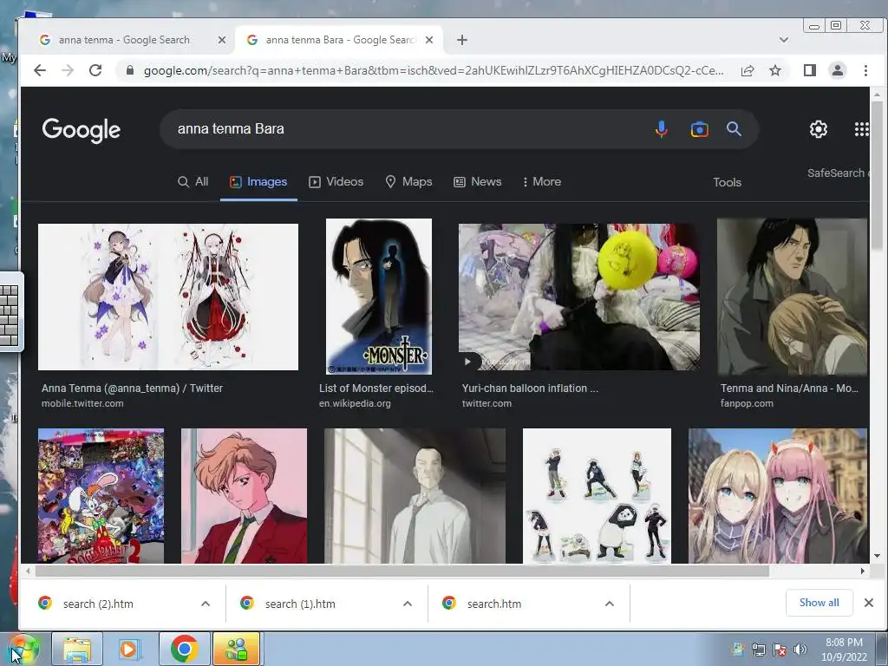
Task: Open the Chrome profile avatar
Action: click(x=838, y=70)
